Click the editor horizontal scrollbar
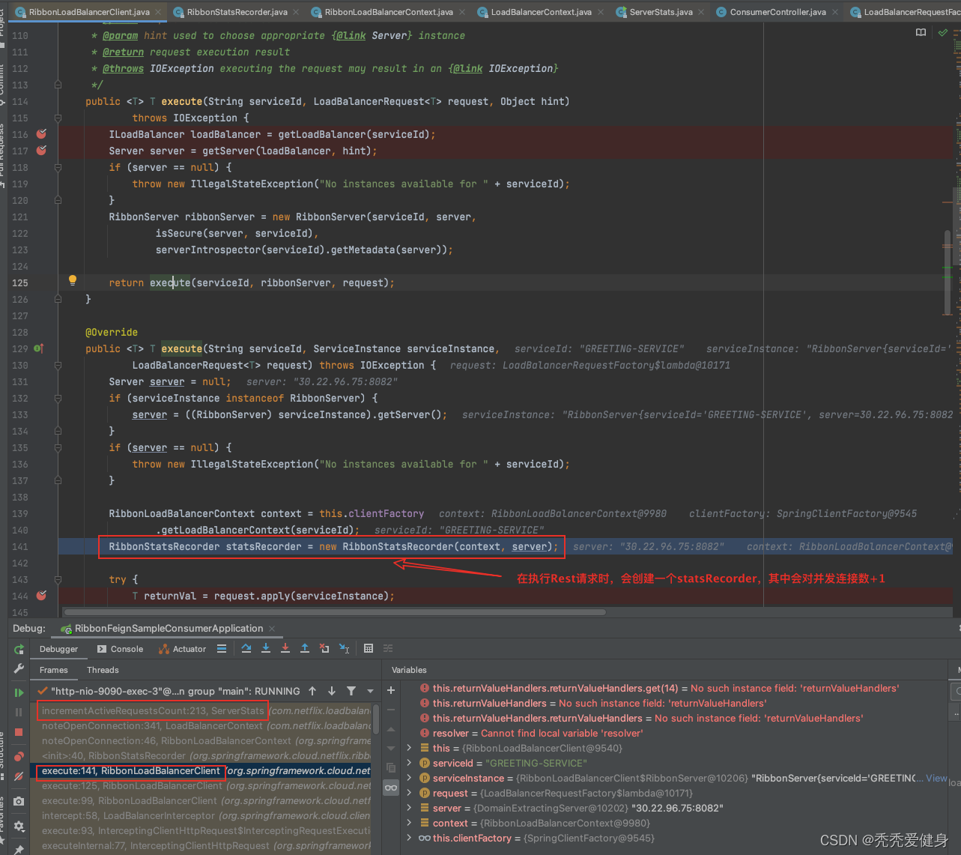 coord(336,612)
